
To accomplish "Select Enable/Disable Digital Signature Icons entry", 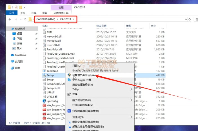I will tap(95, 70).
